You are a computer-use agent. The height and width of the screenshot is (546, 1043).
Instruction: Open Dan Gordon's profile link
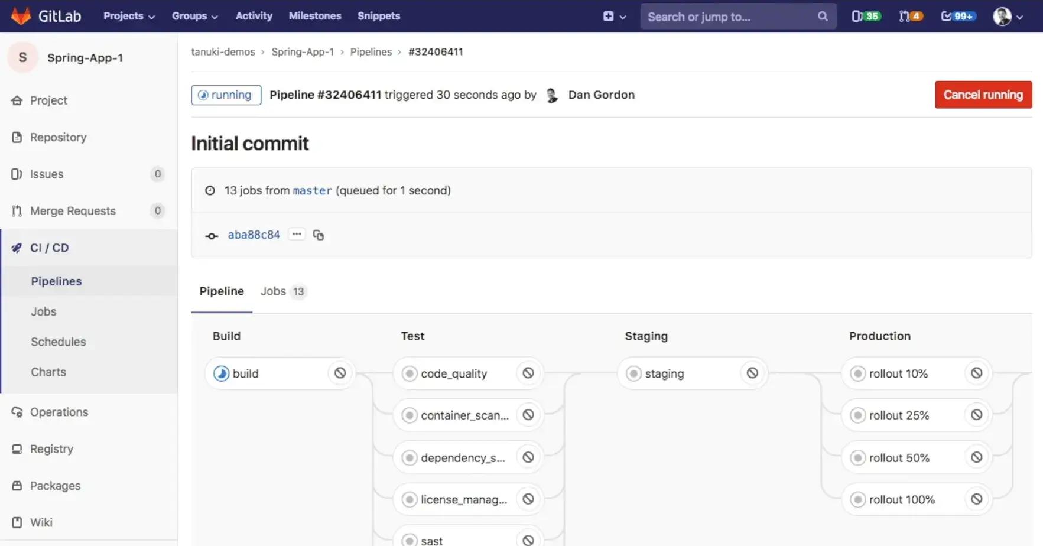point(601,95)
